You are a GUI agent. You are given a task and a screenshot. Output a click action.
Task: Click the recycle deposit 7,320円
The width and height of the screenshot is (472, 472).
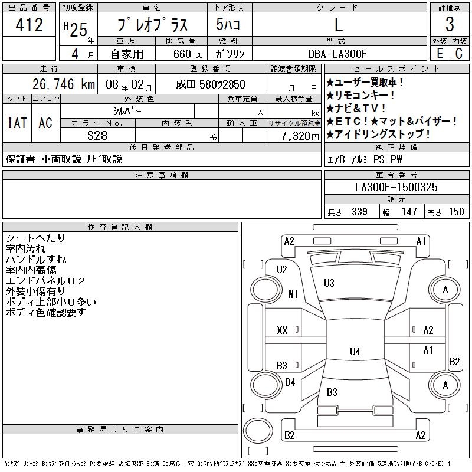pyautogui.click(x=299, y=136)
